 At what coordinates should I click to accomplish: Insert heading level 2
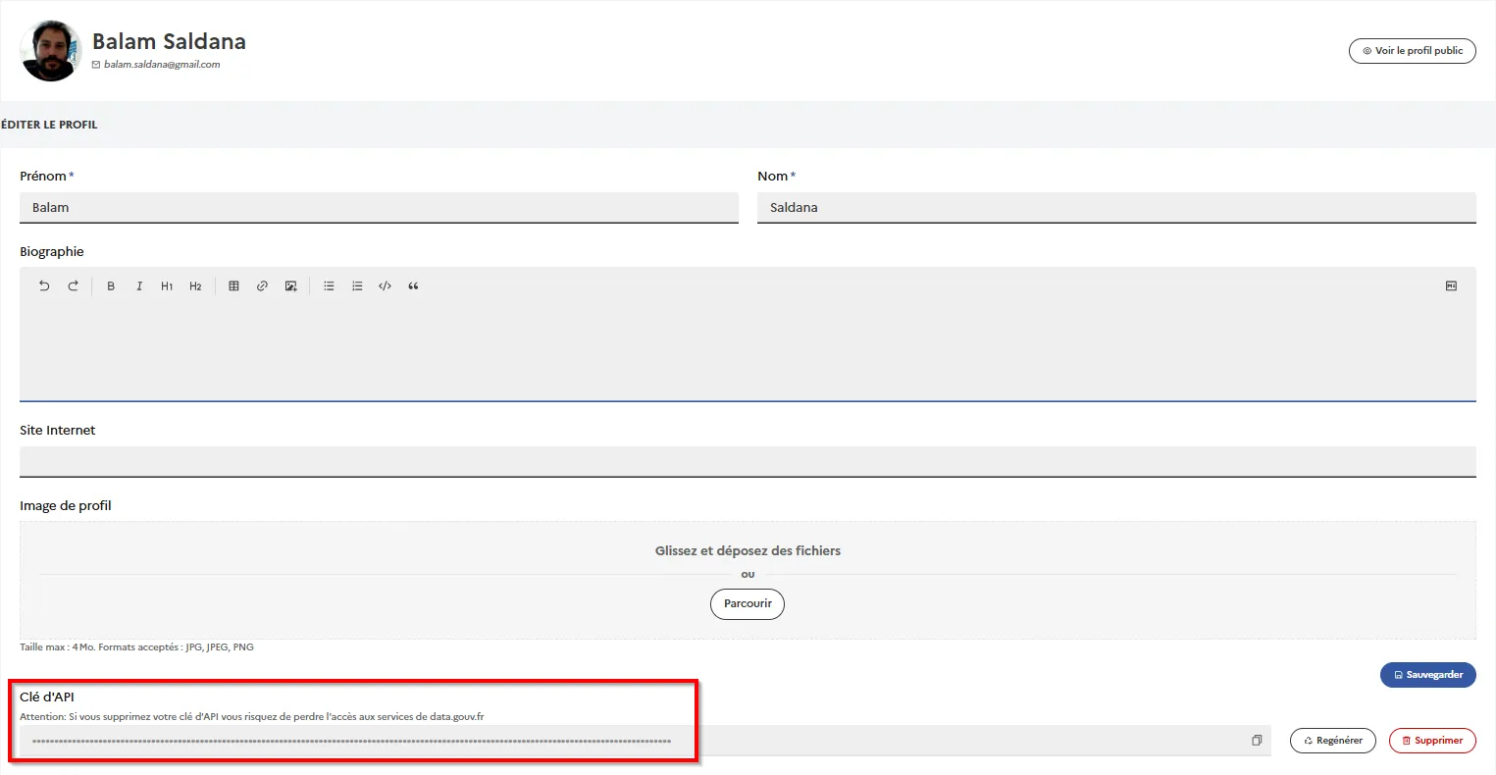pos(195,286)
